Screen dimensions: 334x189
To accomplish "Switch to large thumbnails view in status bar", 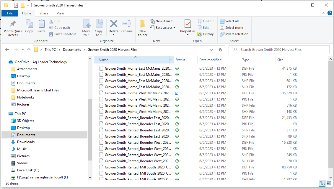I will coord(329,183).
